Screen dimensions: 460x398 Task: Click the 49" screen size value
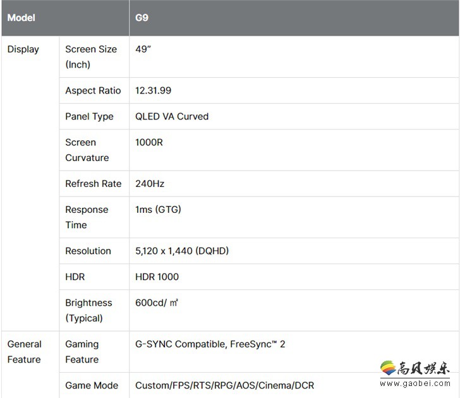pyautogui.click(x=143, y=49)
